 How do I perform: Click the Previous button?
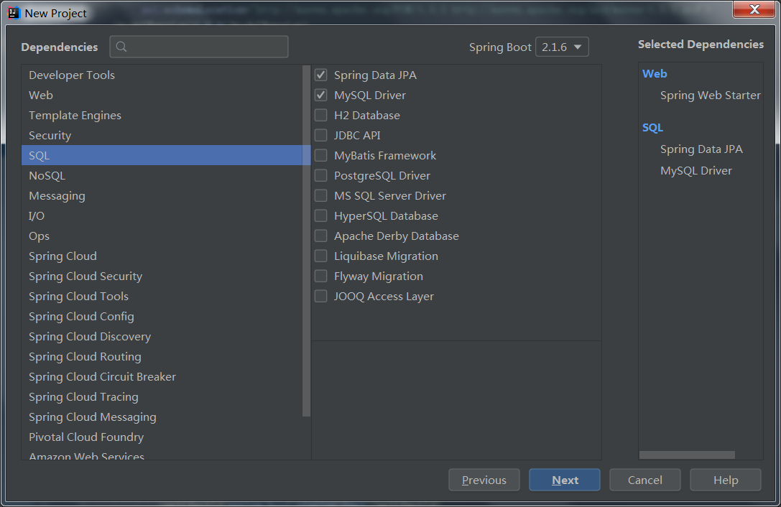coord(484,480)
